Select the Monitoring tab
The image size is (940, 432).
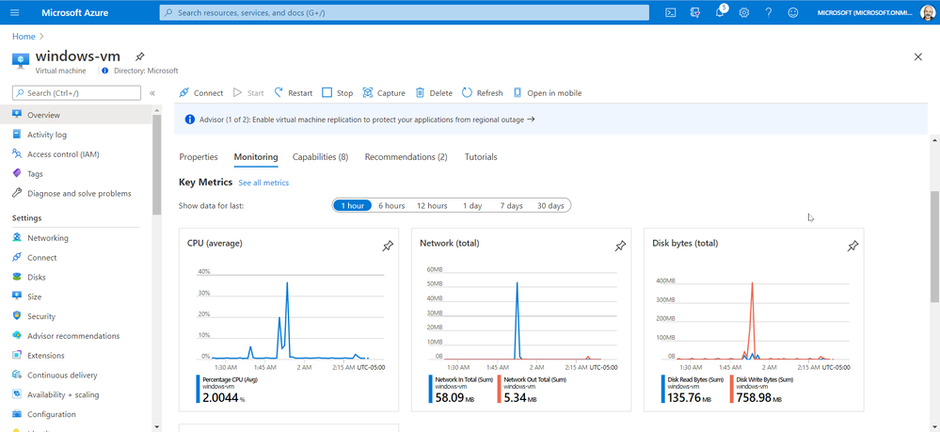256,156
